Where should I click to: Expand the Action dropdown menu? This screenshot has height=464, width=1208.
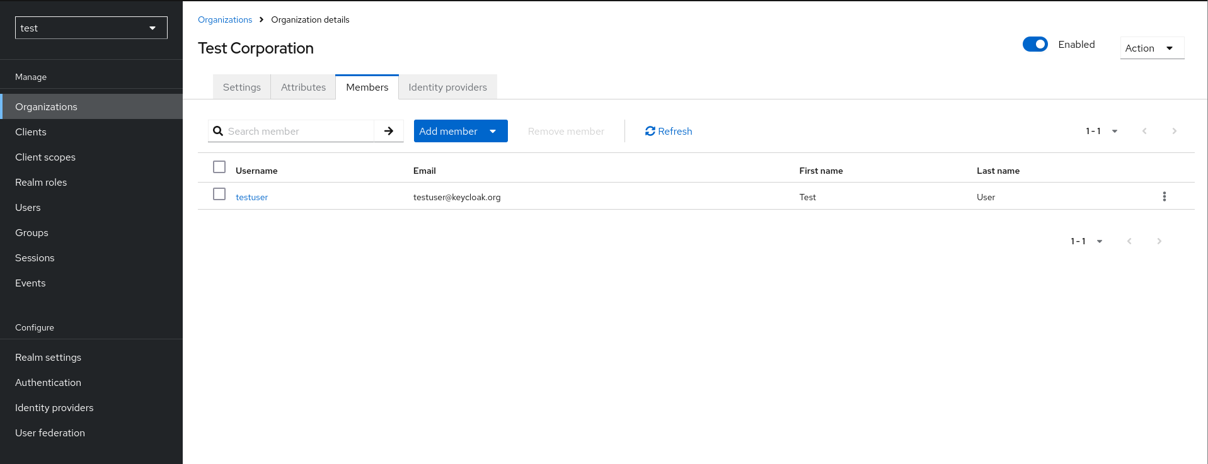click(1151, 48)
